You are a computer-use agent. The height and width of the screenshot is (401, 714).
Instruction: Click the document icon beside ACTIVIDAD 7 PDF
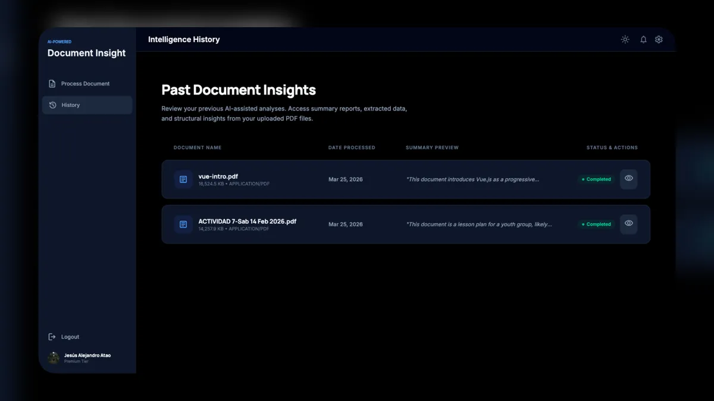183,224
